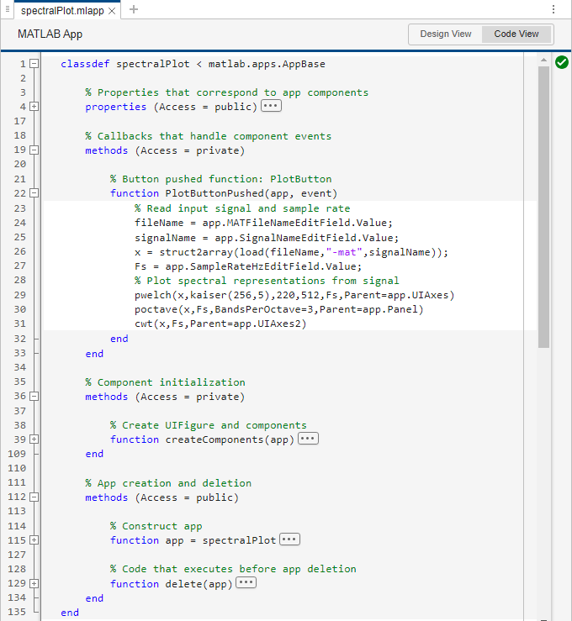Click the vertical scrollbar thumb
Screen dimensions: 572x621
[544, 207]
